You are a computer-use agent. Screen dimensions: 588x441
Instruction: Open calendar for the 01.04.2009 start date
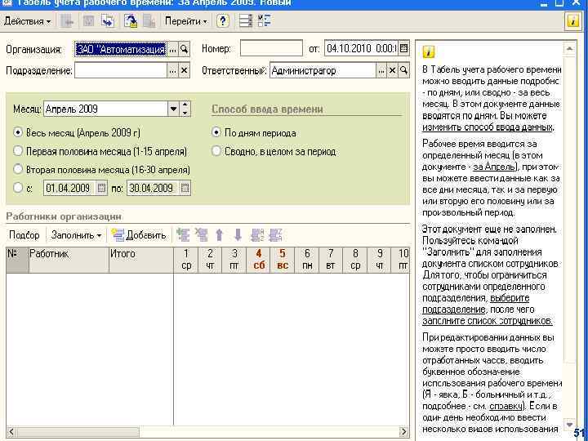(101, 188)
